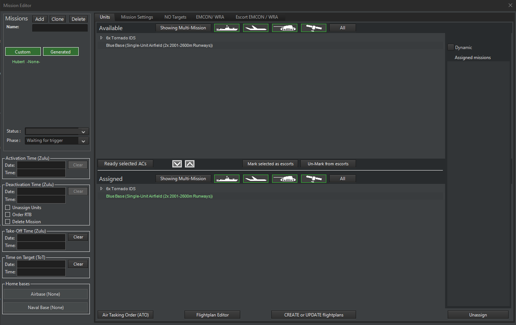Filter Assigned list by aircraft icon
The width and height of the screenshot is (516, 325).
tap(256, 179)
